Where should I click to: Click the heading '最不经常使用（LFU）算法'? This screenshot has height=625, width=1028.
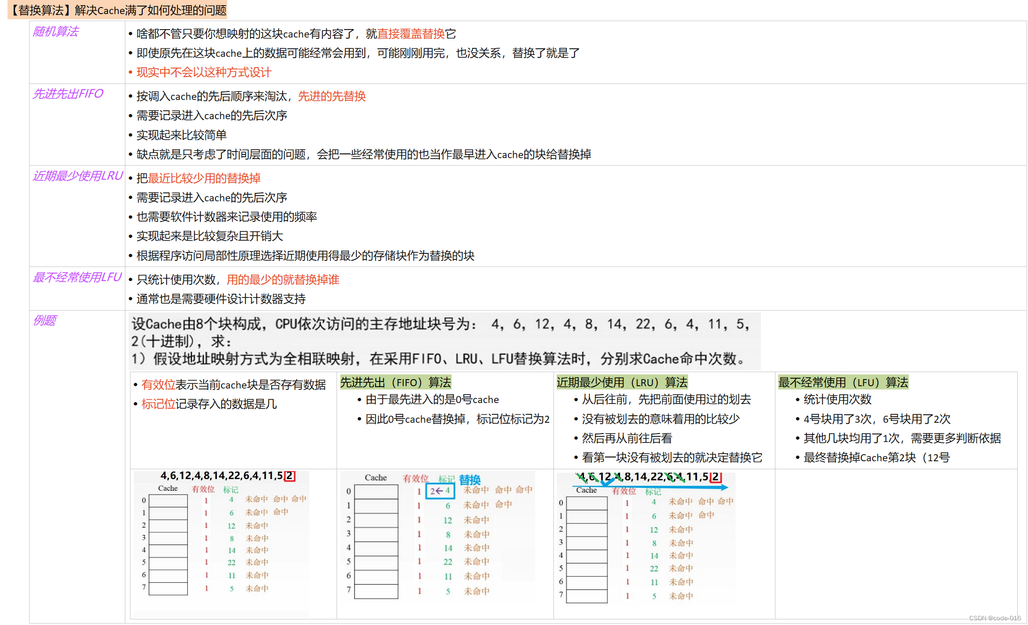[843, 382]
